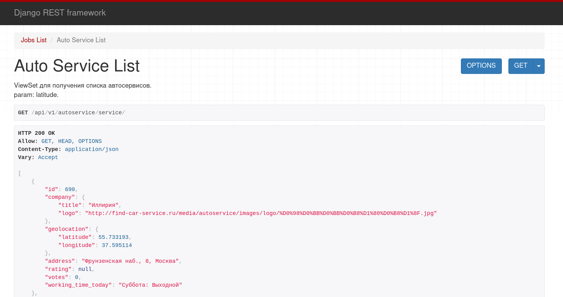Image resolution: width=563 pixels, height=297 pixels.
Task: Click the votes value 0
Action: click(x=76, y=277)
